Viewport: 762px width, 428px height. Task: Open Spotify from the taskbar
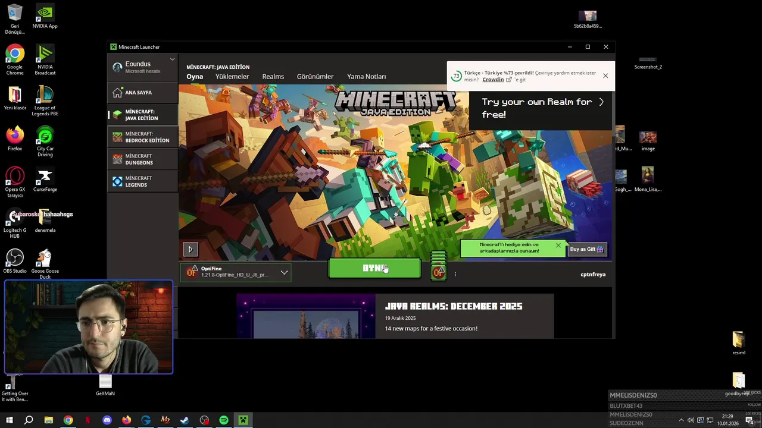click(x=224, y=420)
